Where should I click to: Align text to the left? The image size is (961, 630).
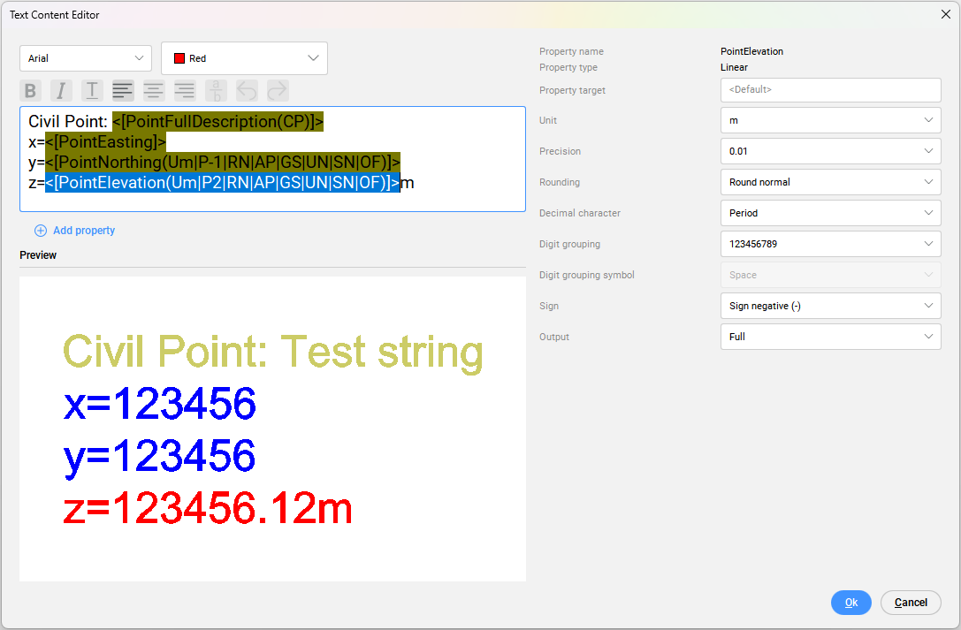[x=123, y=90]
